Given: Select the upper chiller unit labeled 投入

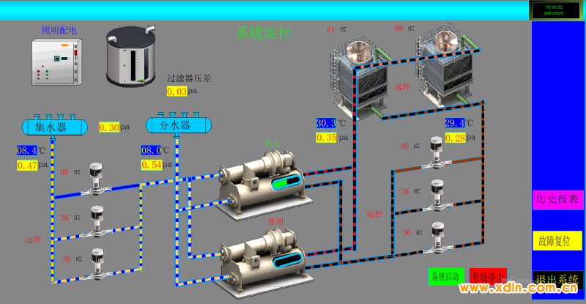Looking at the screenshot, I should pos(264,180).
